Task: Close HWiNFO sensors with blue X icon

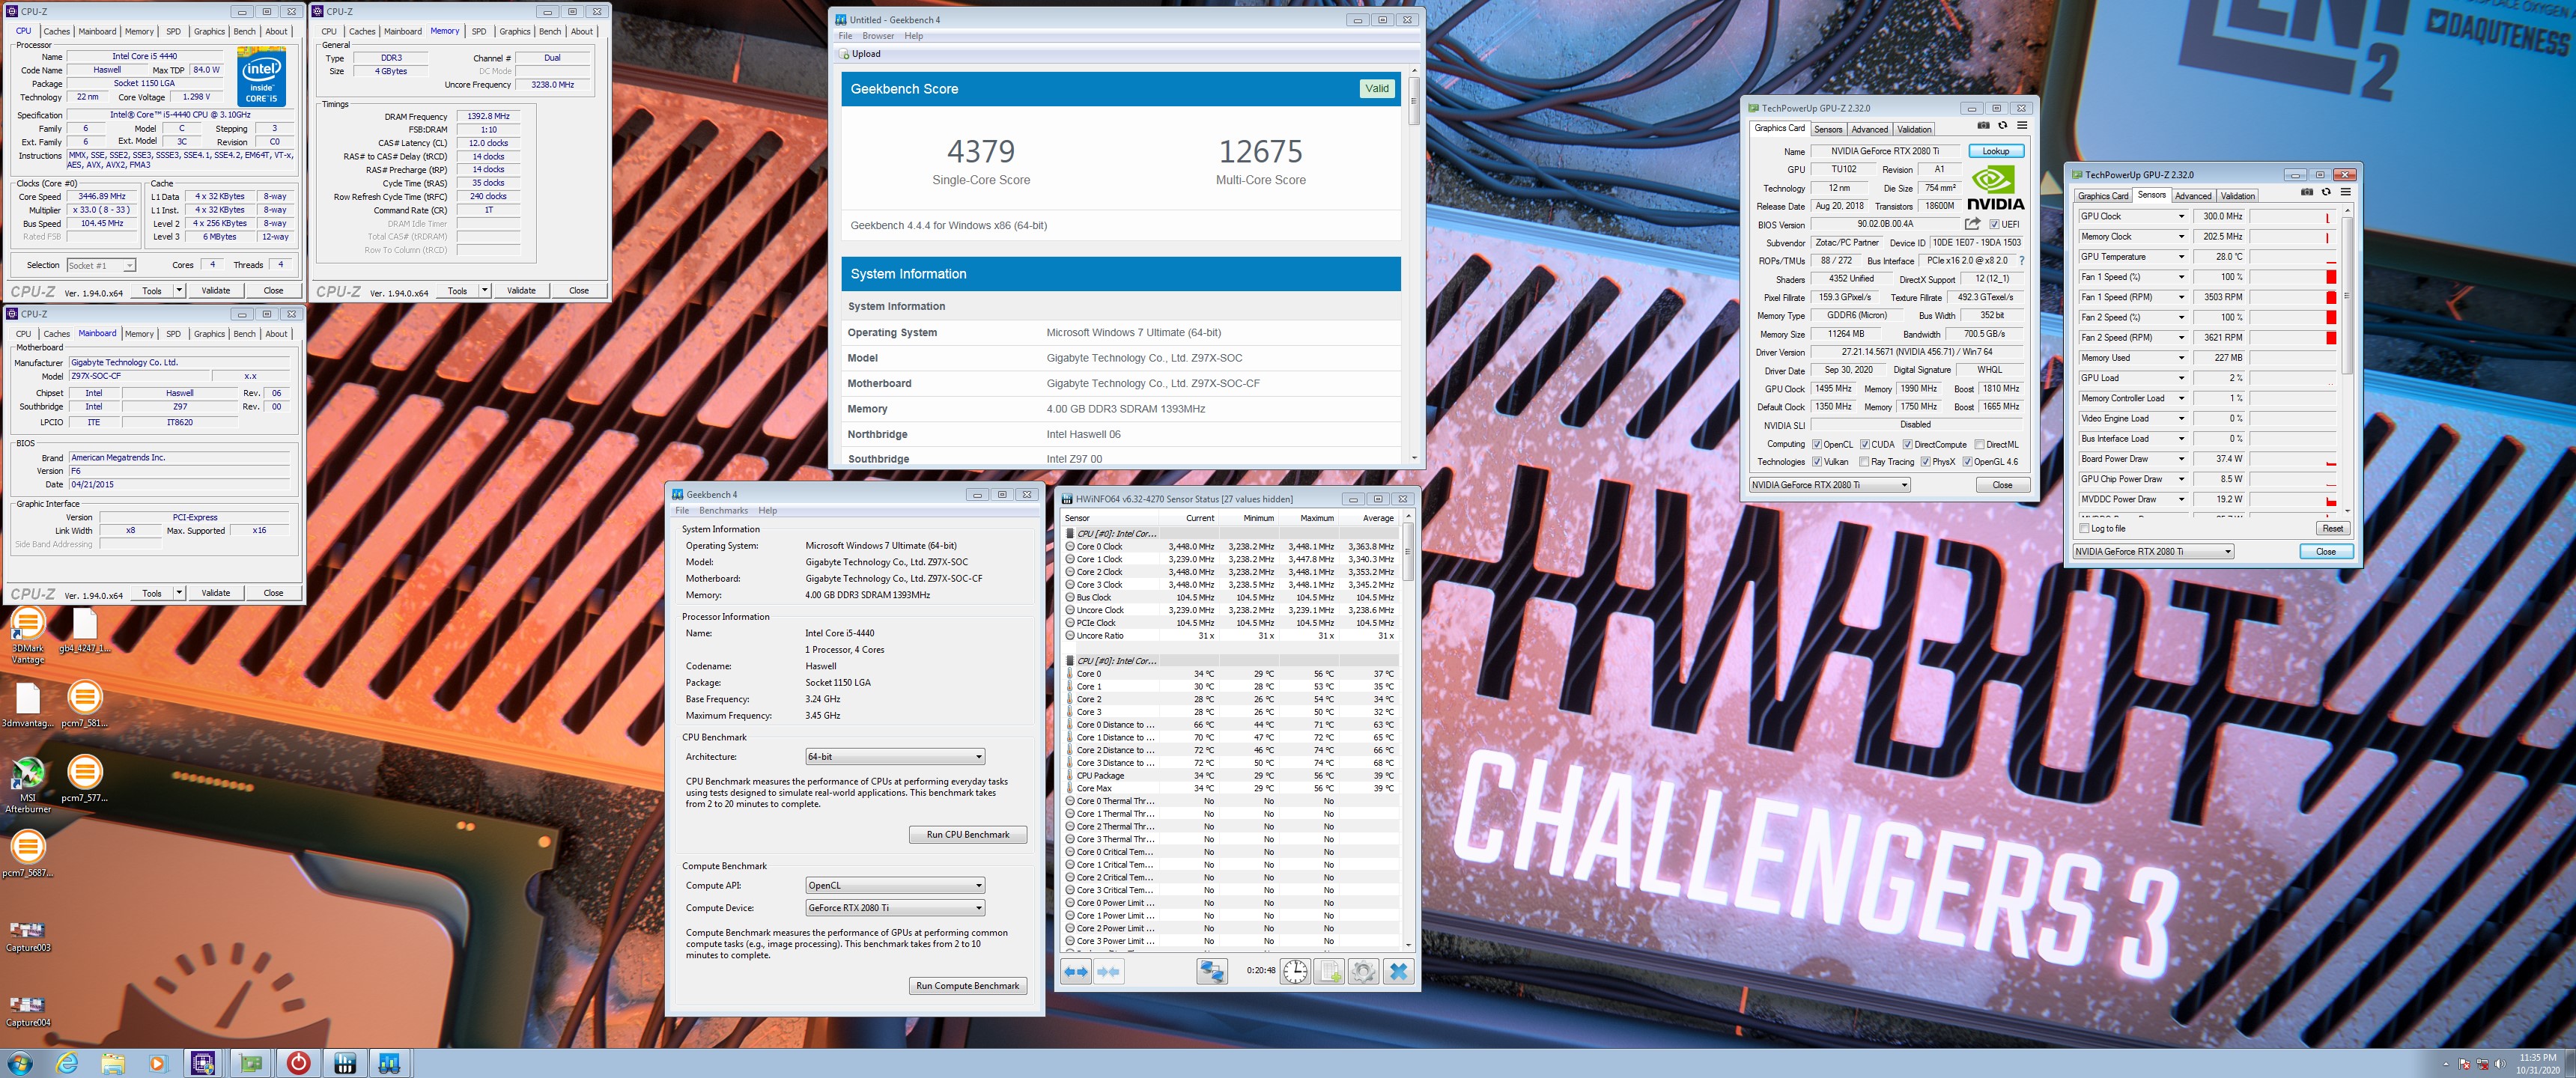Action: (1399, 971)
